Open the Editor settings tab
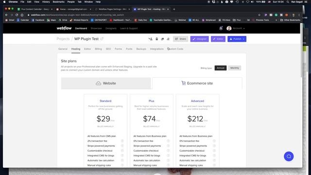 87,49
